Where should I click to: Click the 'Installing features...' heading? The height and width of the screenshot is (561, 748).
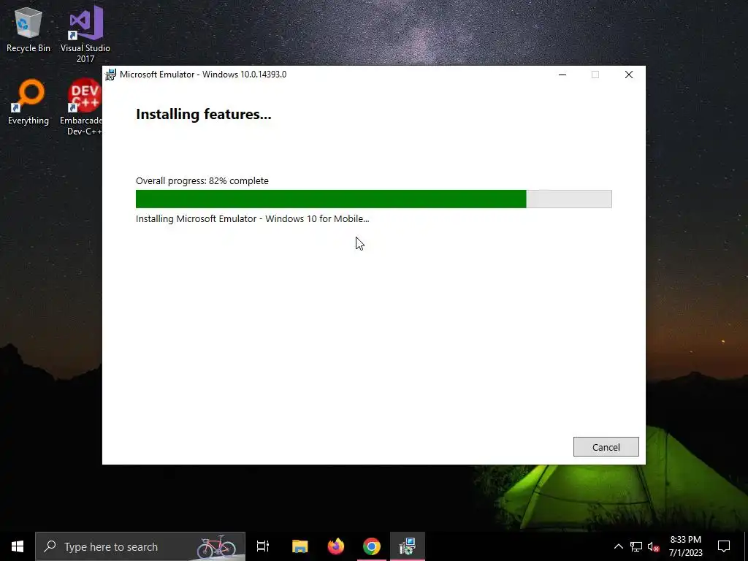204,115
